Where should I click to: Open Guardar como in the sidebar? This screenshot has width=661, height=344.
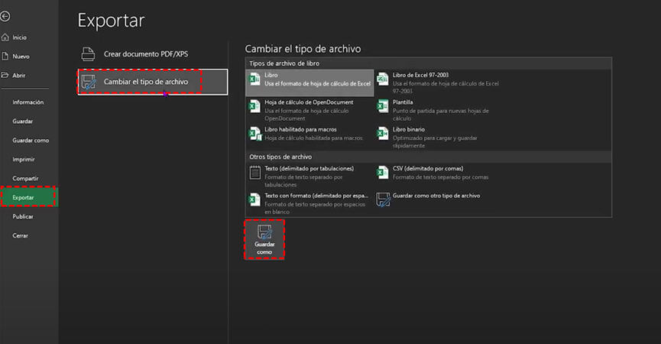pos(31,141)
